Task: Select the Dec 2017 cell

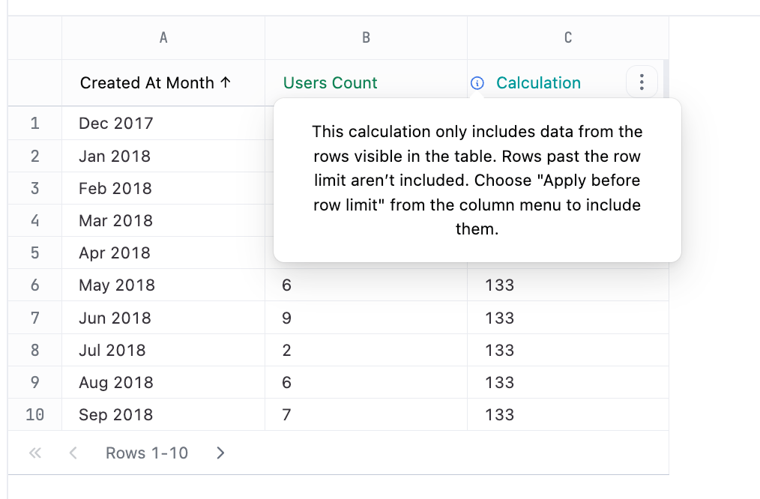Action: pos(163,123)
